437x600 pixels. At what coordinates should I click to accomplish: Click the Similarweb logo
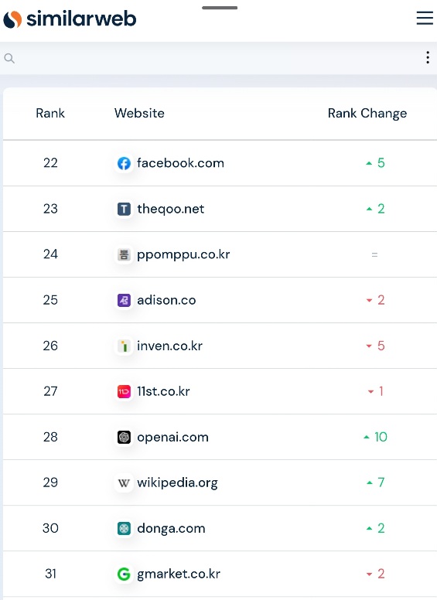tap(70, 19)
